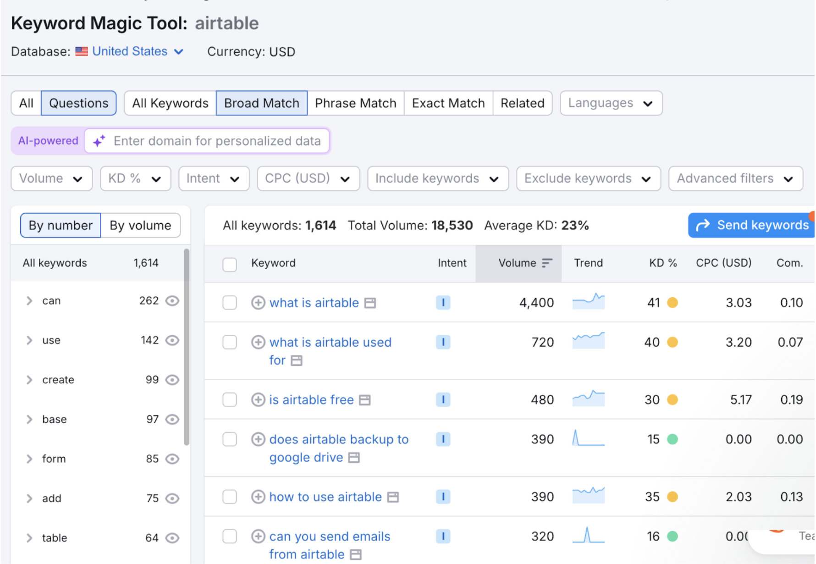Viewport: 816px width, 564px height.
Task: Click the Intent badge for 'is airtable free'
Action: pyautogui.click(x=443, y=400)
